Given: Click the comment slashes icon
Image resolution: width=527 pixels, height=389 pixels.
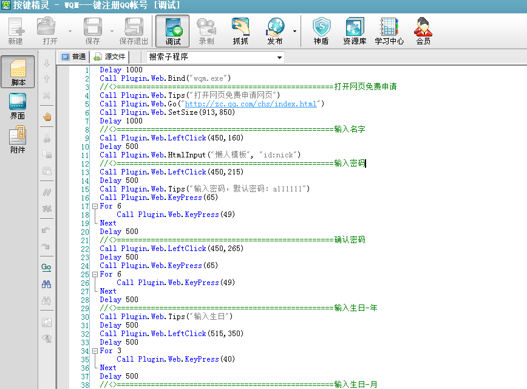Looking at the screenshot, I should click(47, 192).
